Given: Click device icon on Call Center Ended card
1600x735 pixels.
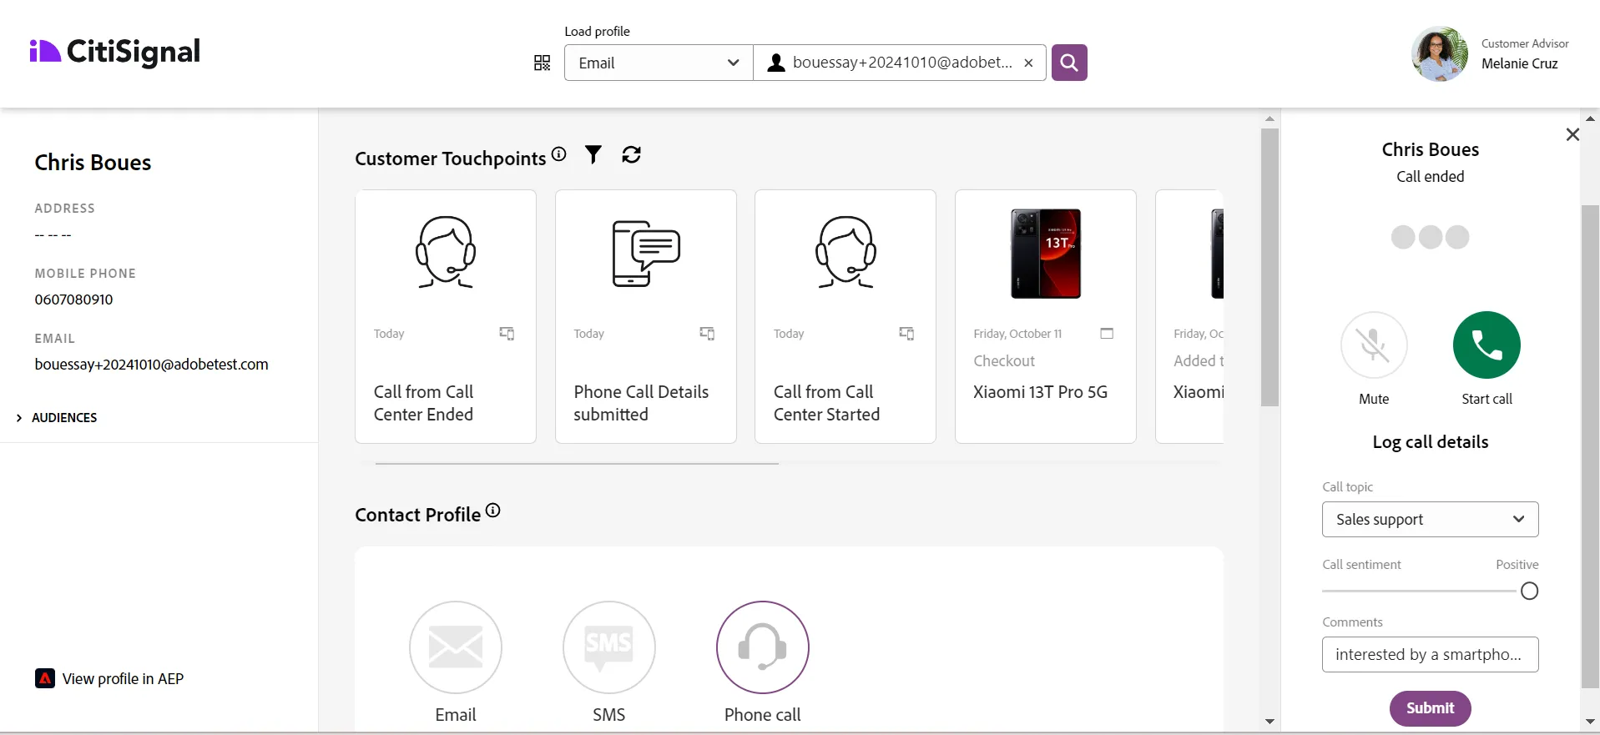Looking at the screenshot, I should (x=507, y=334).
